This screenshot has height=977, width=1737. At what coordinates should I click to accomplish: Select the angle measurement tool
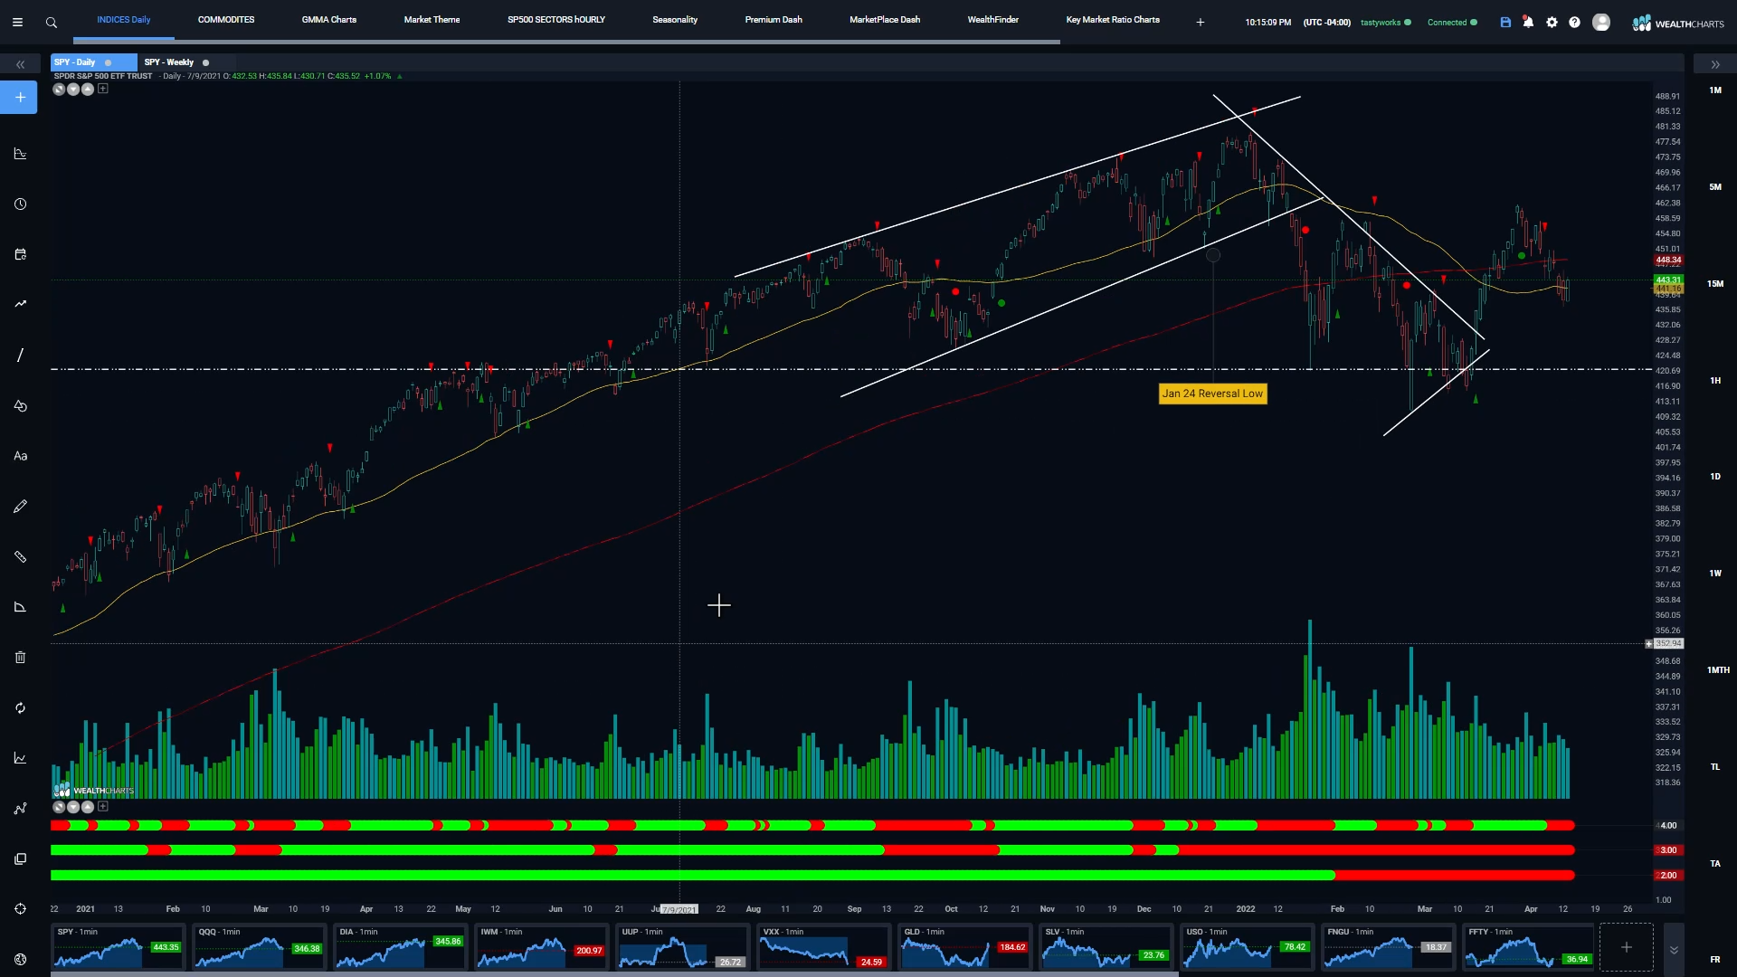tap(20, 607)
